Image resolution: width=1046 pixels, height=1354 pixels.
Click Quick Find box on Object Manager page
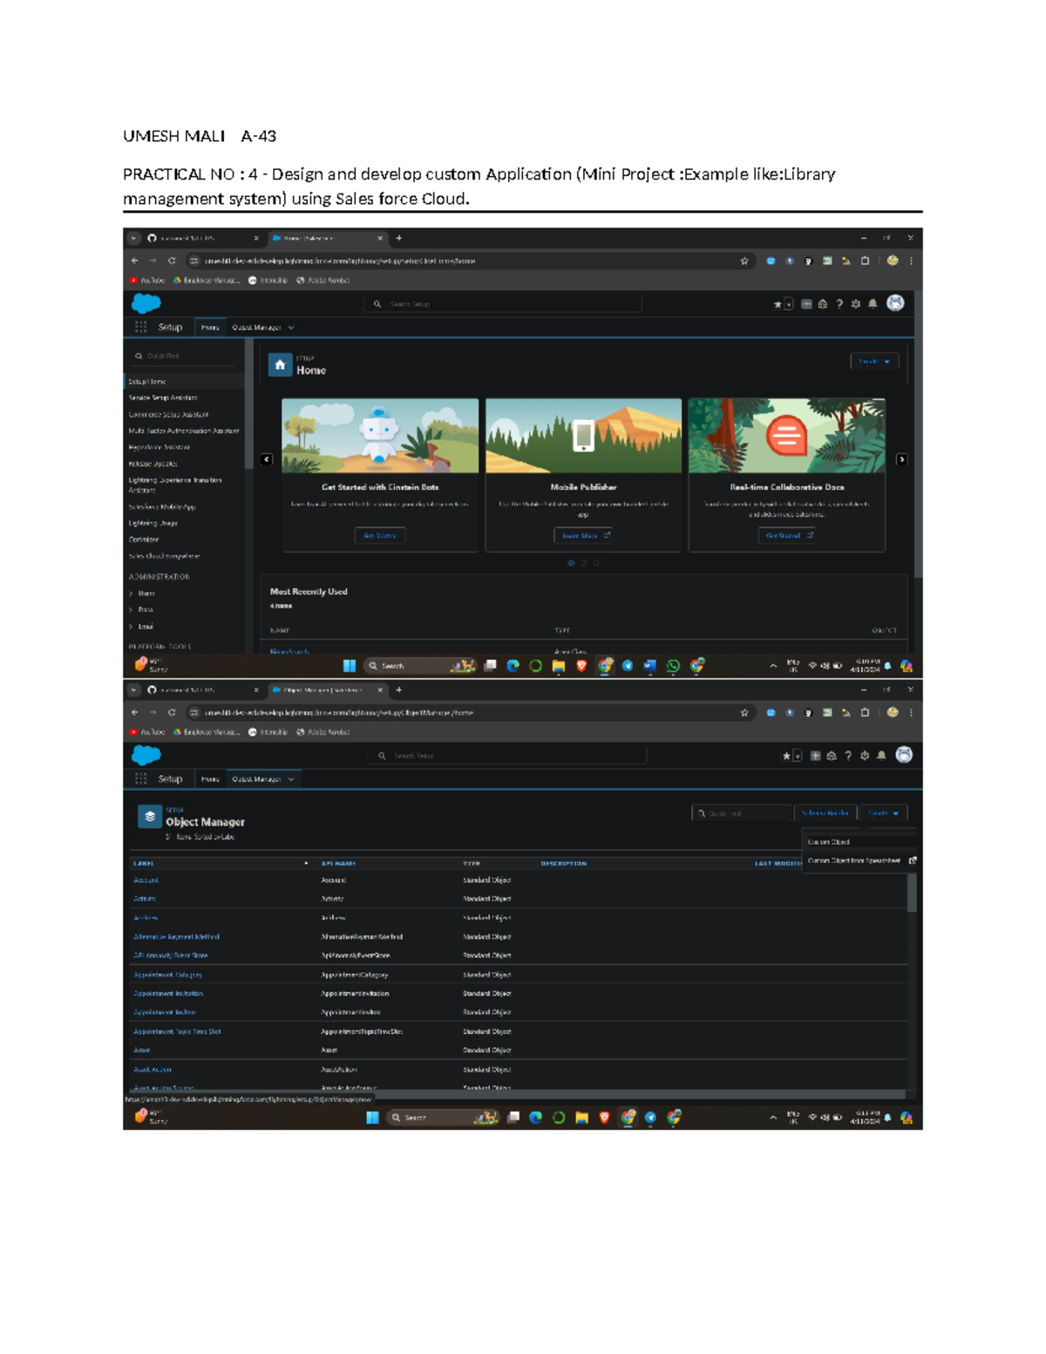tap(742, 813)
